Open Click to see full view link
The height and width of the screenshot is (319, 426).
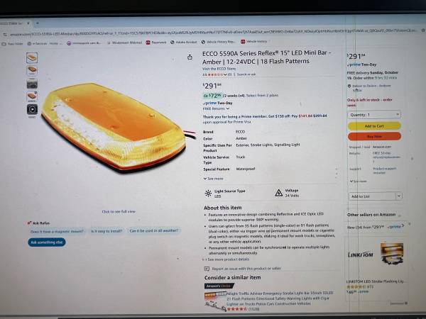coord(119,211)
